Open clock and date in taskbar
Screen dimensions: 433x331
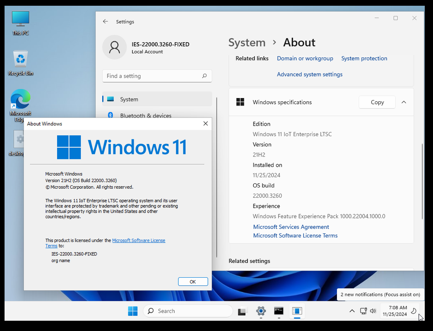tap(395, 311)
